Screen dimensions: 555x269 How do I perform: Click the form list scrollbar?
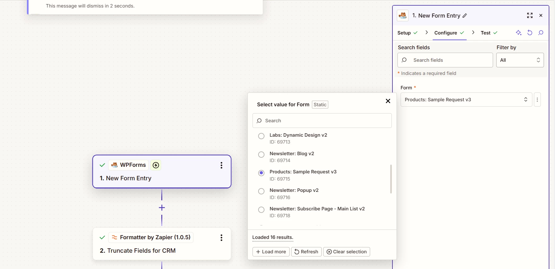391,179
